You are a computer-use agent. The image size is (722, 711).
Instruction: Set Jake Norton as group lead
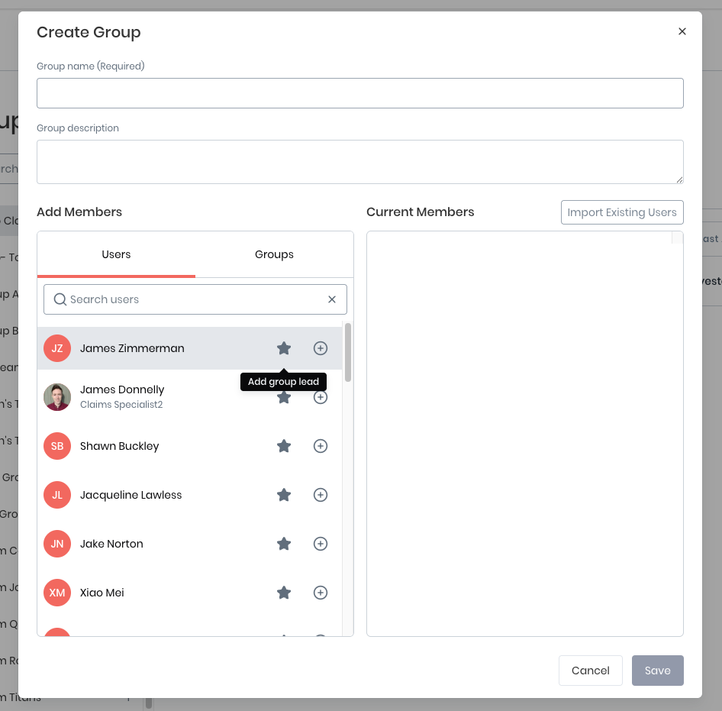coord(284,544)
